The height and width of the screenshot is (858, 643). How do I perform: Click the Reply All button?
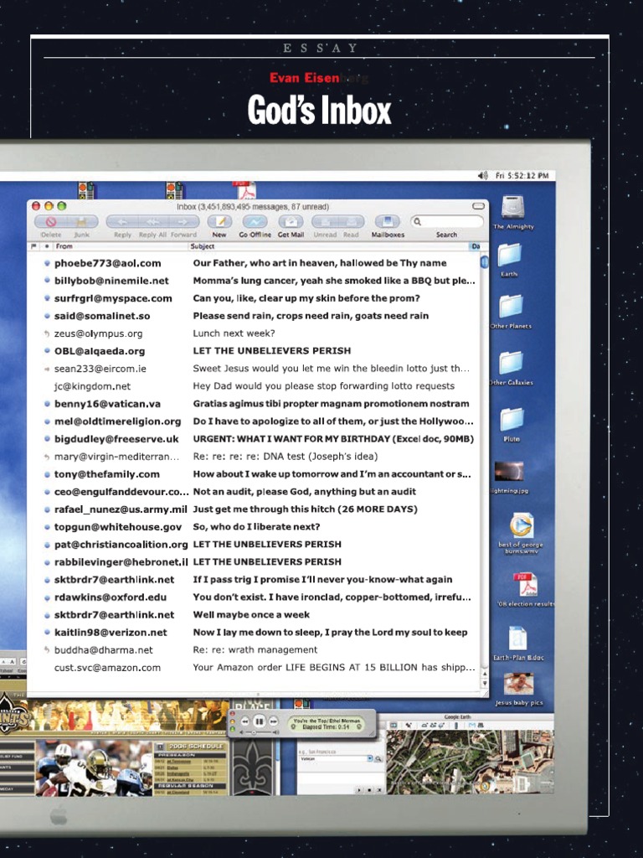pos(152,221)
